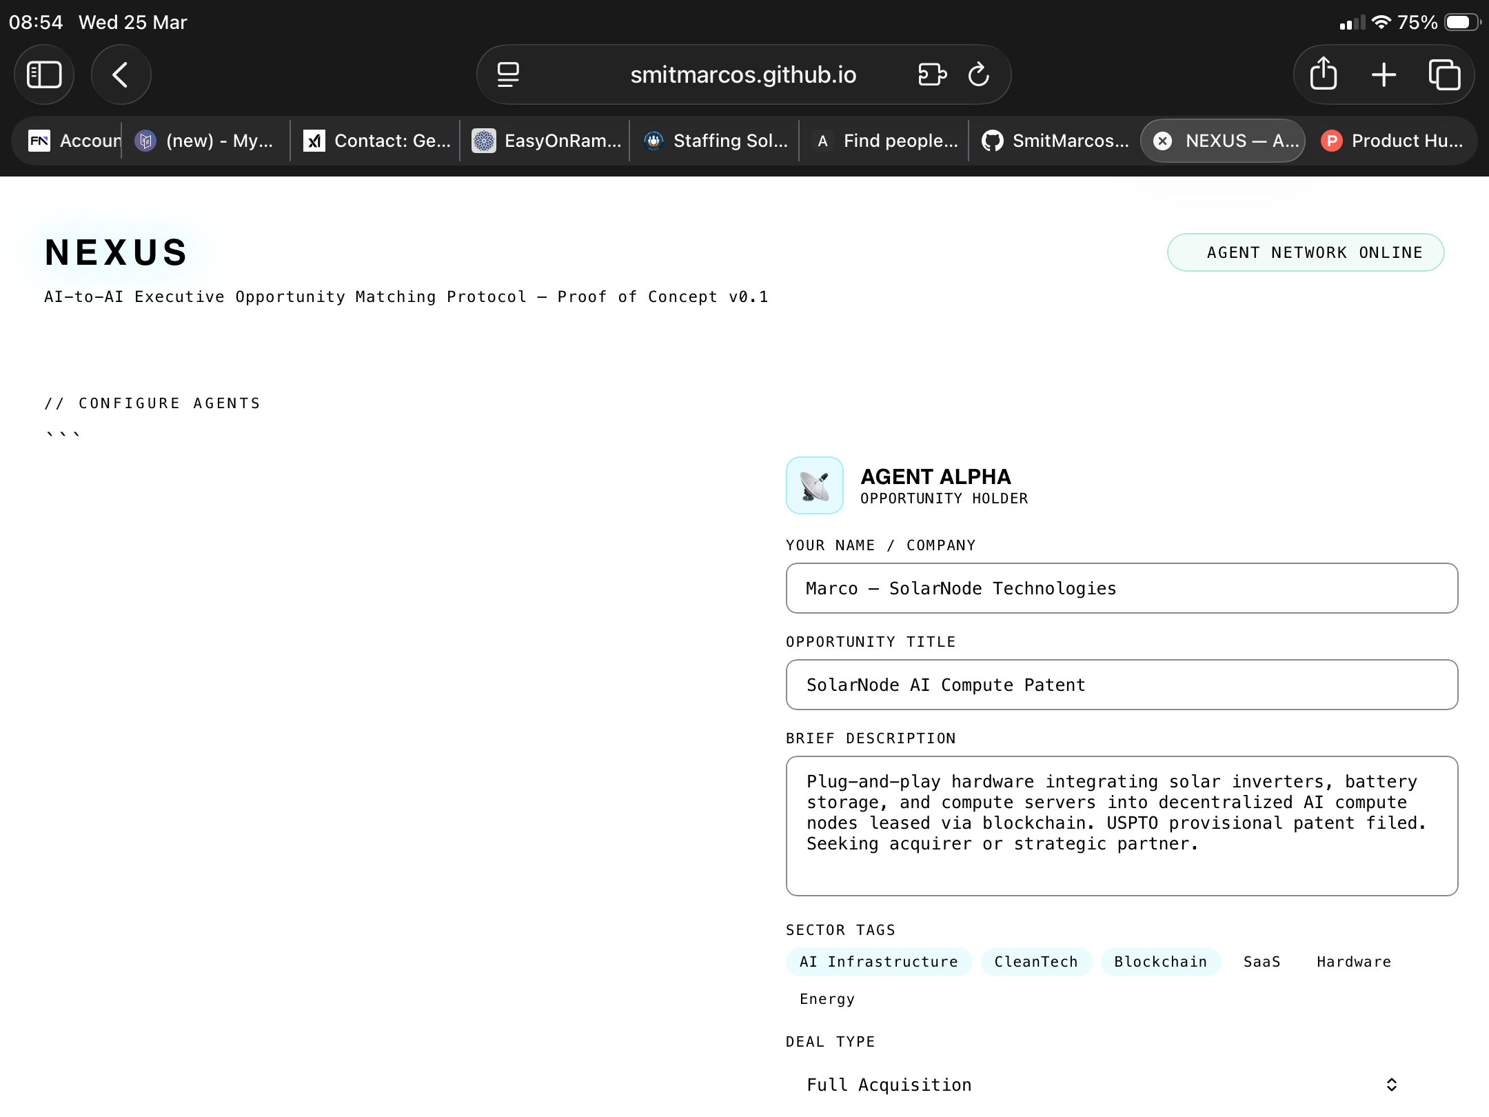This screenshot has height=1117, width=1489.
Task: Switch to the Product Hunt tab
Action: click(1392, 141)
